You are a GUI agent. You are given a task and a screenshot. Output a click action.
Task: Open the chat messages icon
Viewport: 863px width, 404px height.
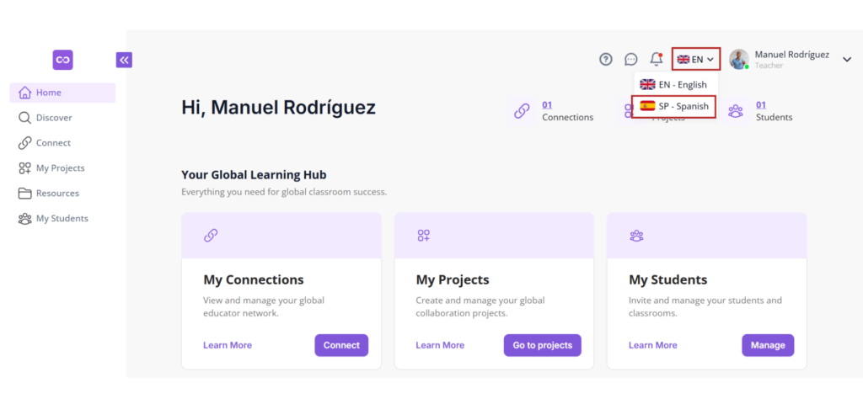[630, 60]
